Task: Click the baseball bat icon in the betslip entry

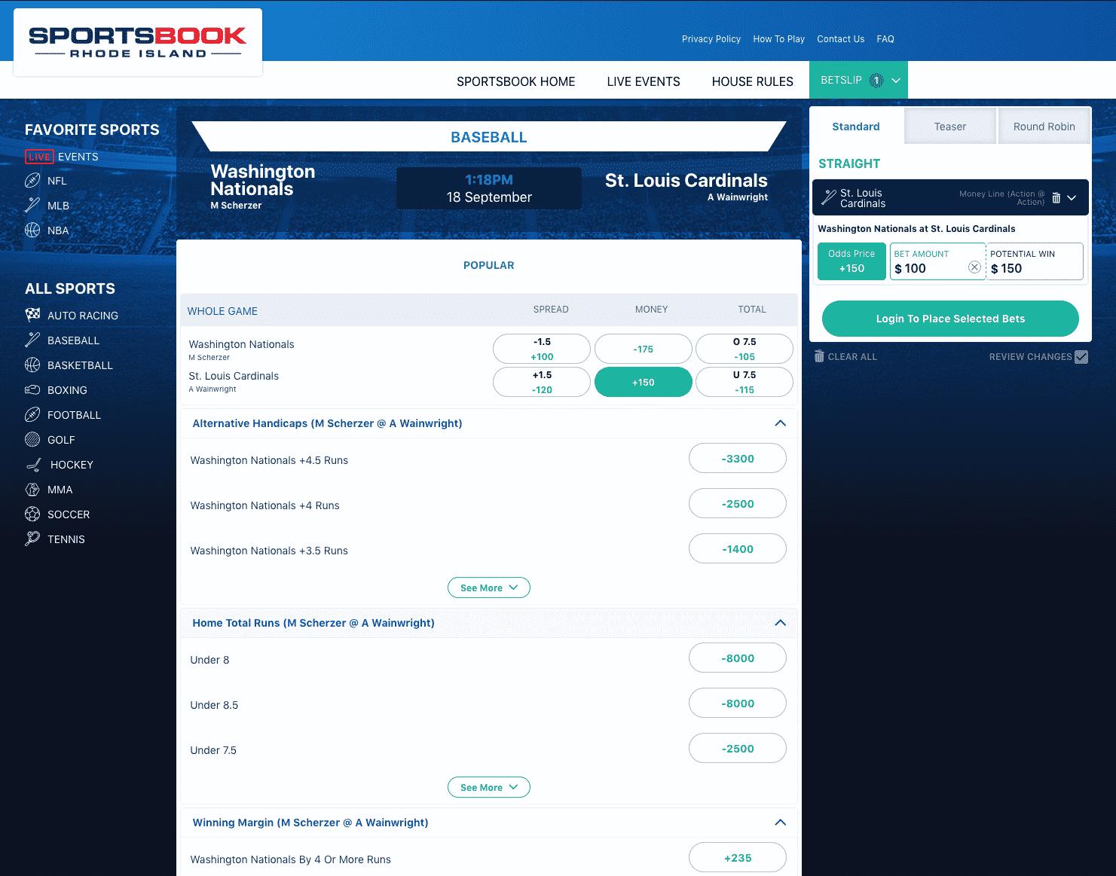Action: pyautogui.click(x=829, y=198)
